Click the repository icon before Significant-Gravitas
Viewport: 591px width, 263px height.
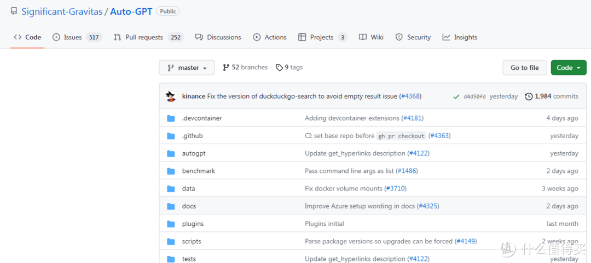tap(14, 11)
